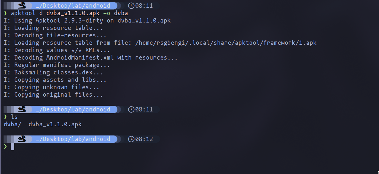Click the dvba/ directory in ls output

tap(12, 124)
